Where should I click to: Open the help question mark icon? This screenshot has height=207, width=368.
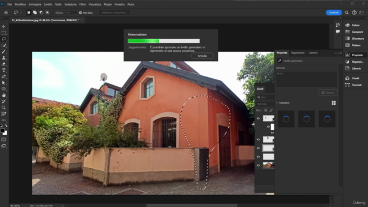tap(354, 13)
